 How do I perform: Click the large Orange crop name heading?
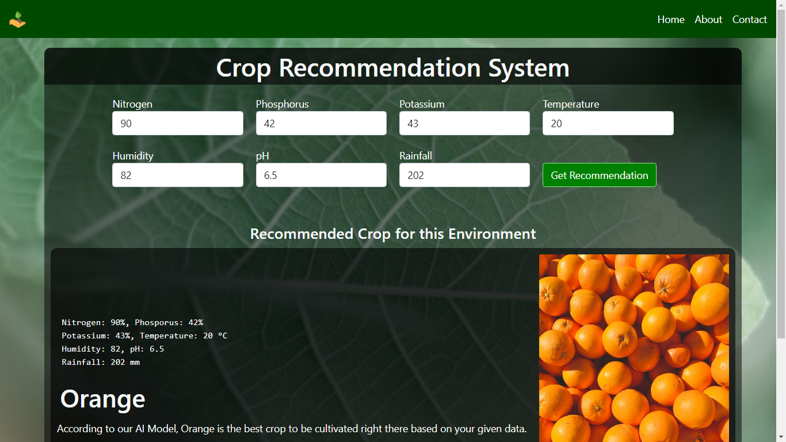[102, 399]
